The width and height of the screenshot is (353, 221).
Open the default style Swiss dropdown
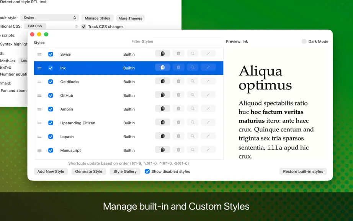click(49, 18)
